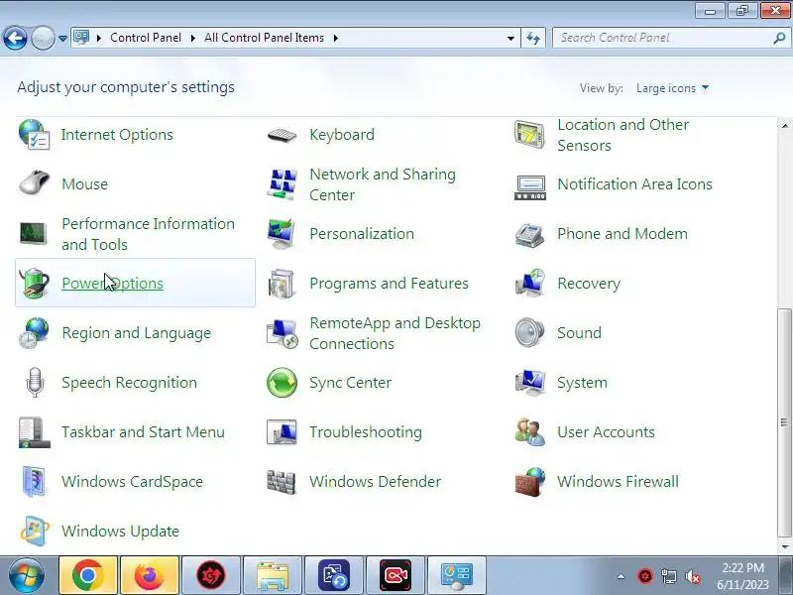This screenshot has width=793, height=595.
Task: Click the Forward navigation button
Action: [x=43, y=38]
